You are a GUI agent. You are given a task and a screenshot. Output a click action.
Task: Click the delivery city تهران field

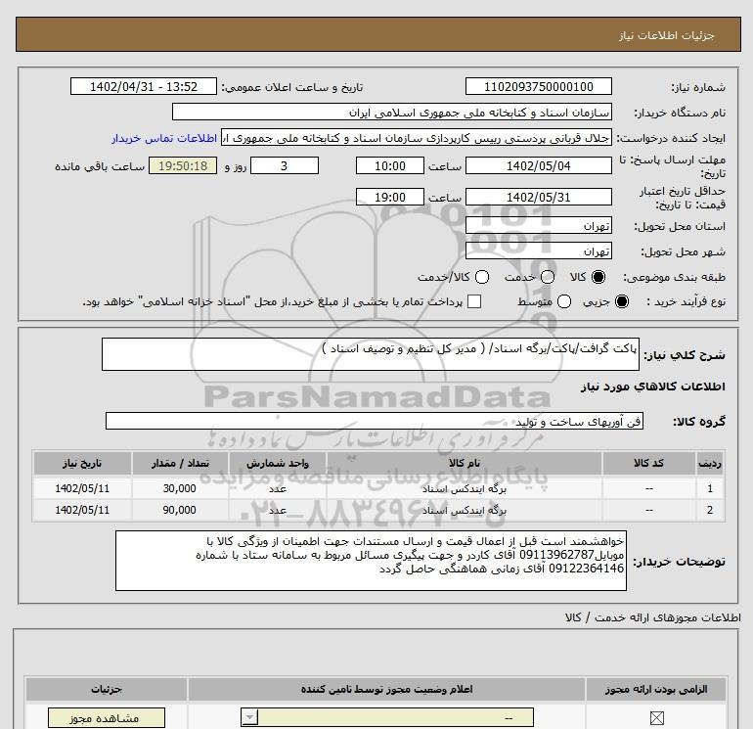(x=538, y=251)
